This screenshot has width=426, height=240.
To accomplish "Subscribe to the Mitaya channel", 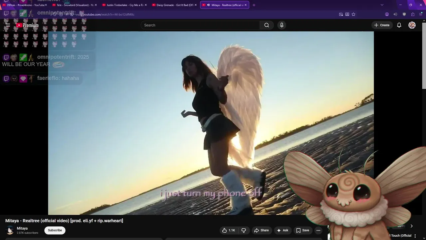I will click(55, 230).
